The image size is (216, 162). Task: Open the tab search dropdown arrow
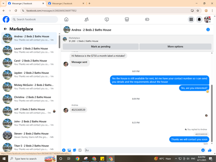point(3,3)
